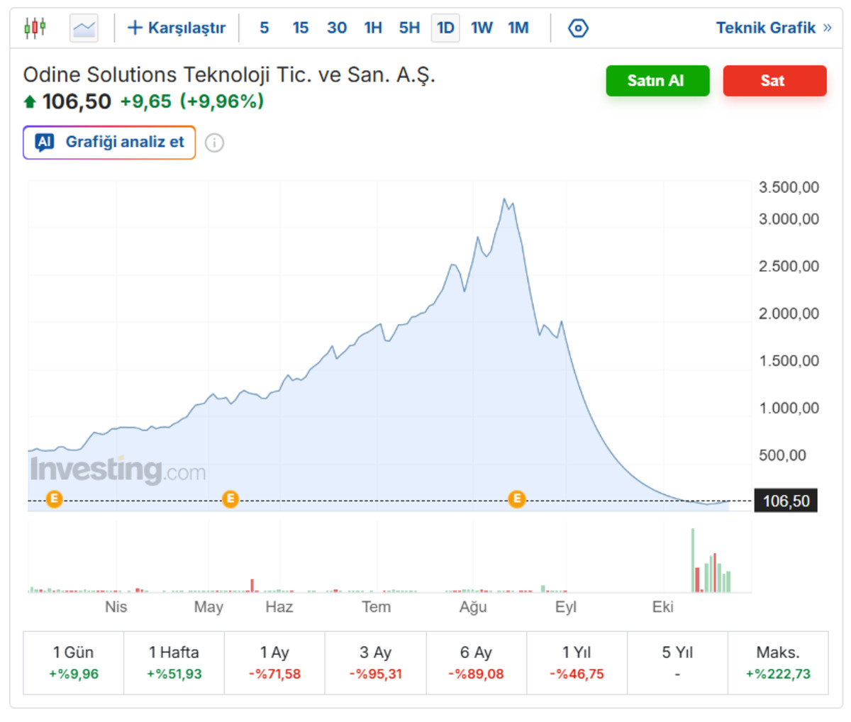Click the +9,65 (+9,96%) change value
Screen dimensions: 851x722
(191, 101)
